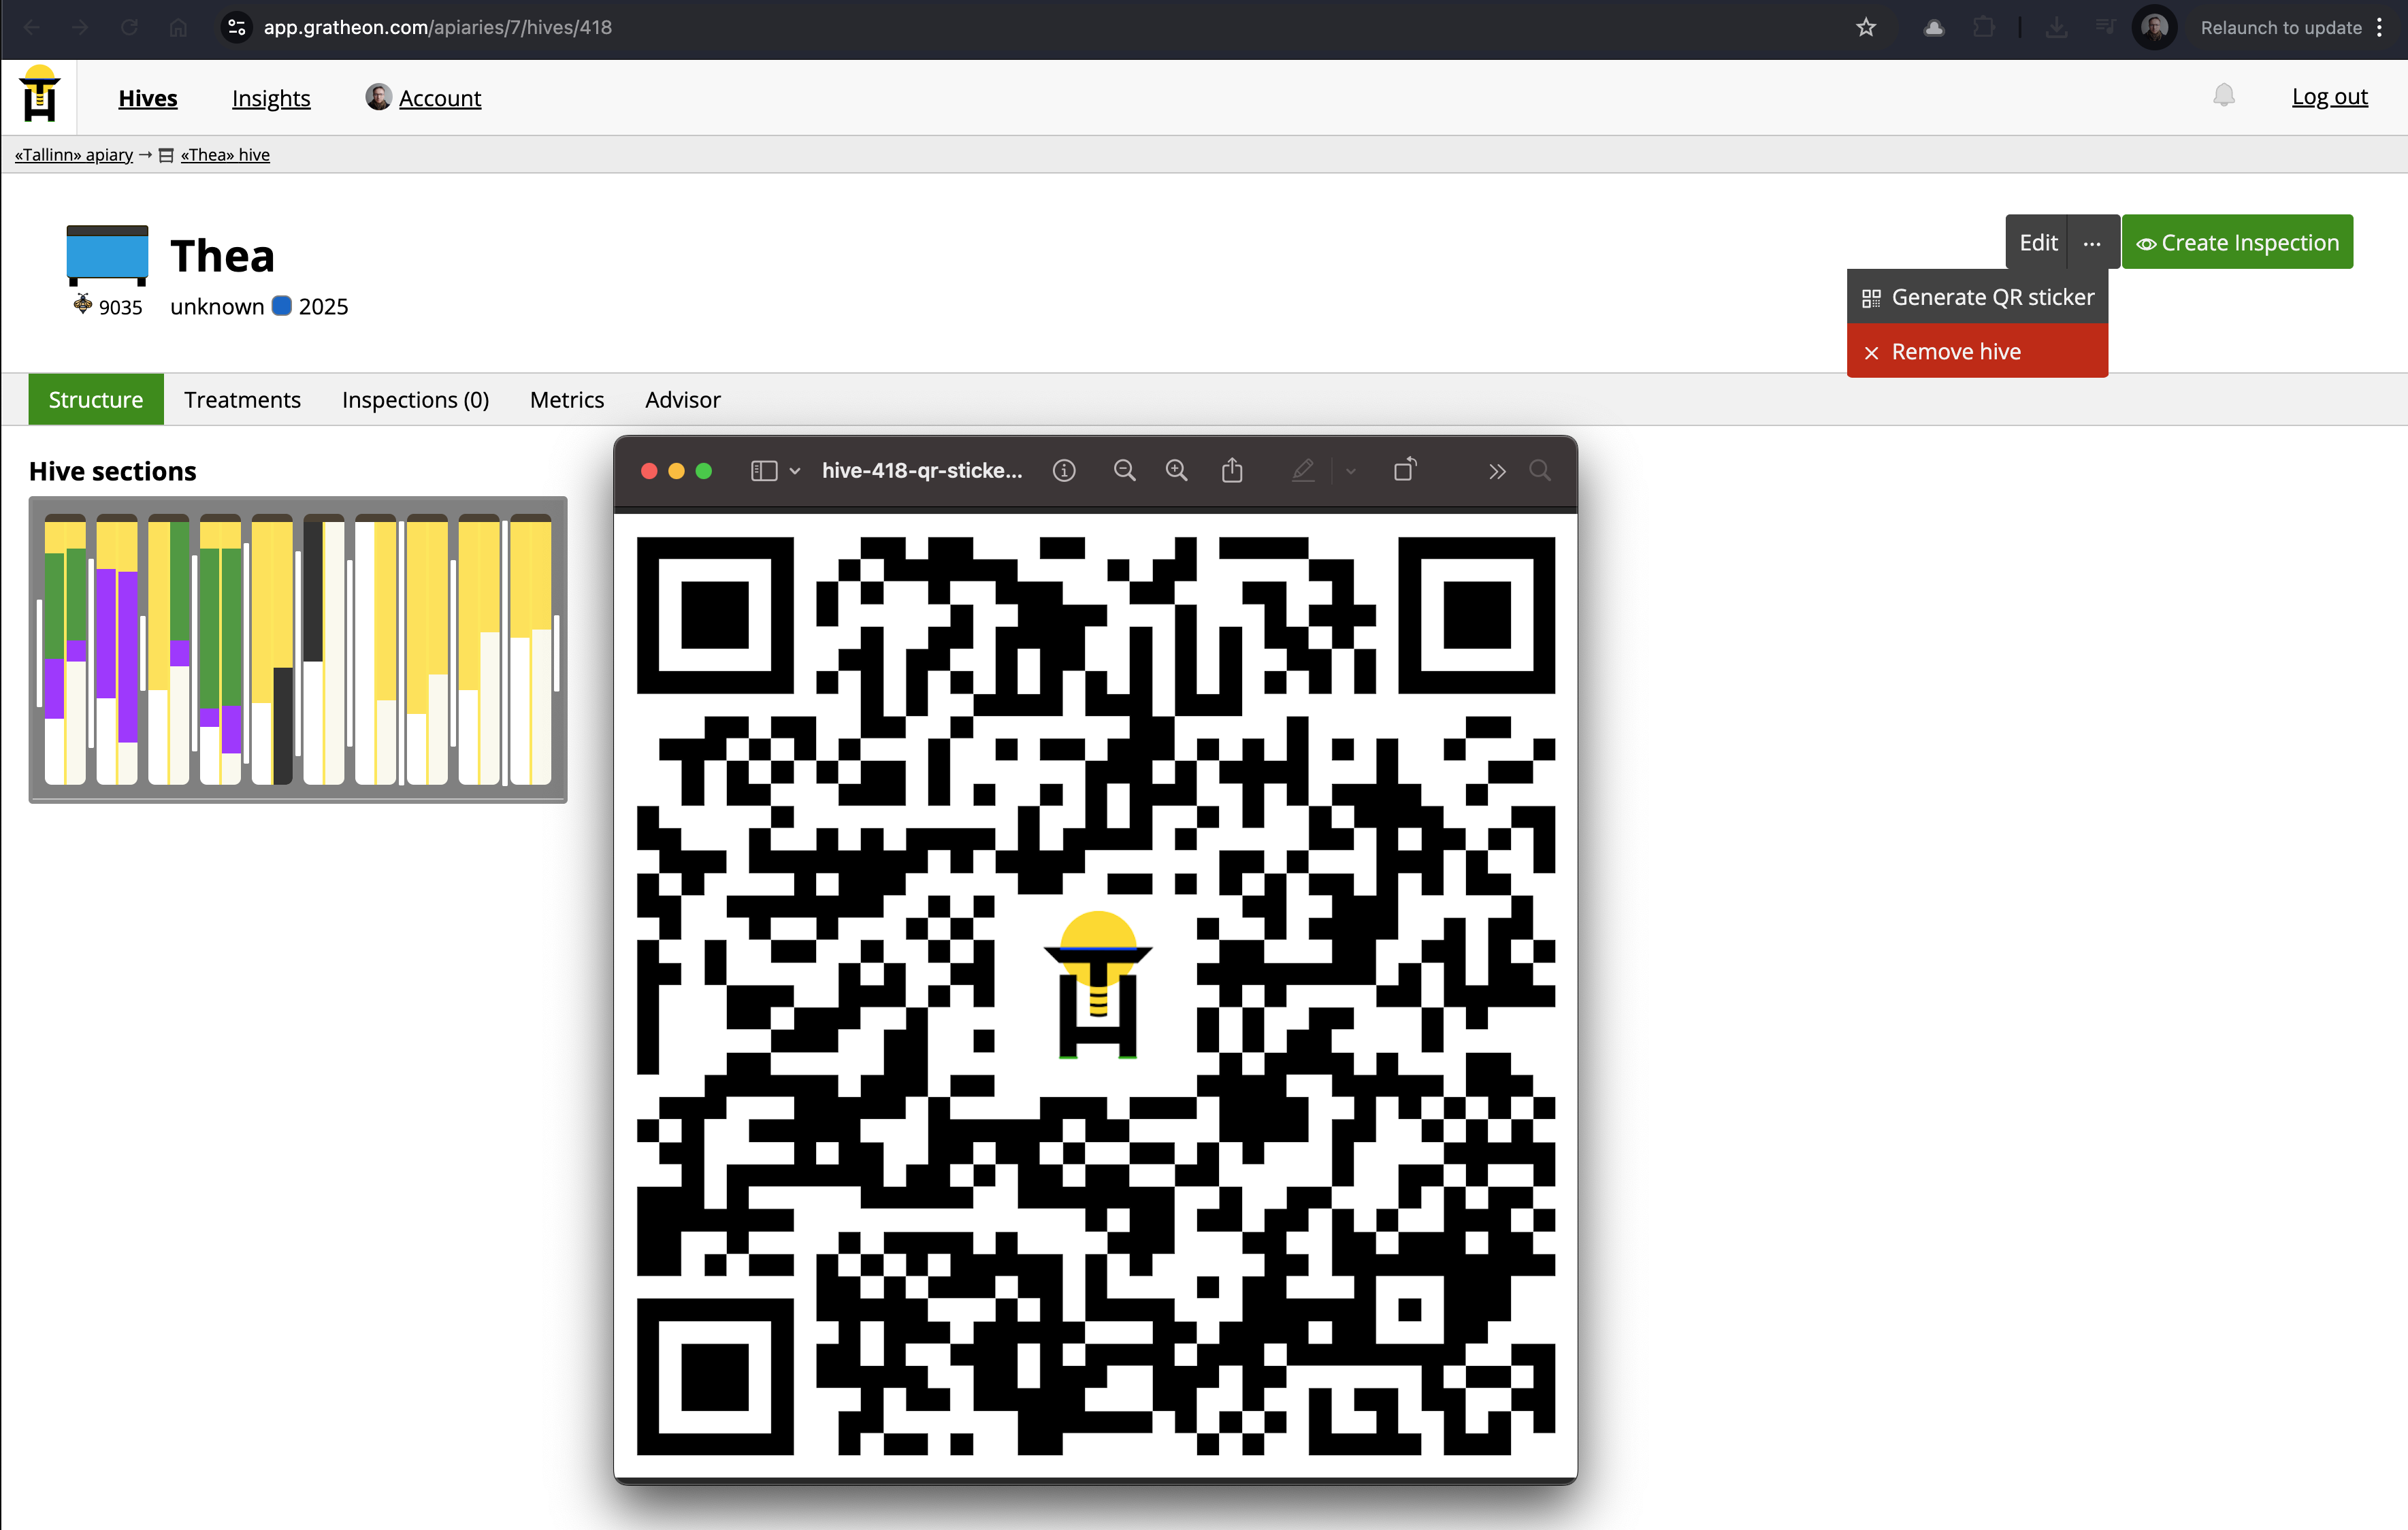Open browser downloads icon
The height and width of the screenshot is (1530, 2408).
pyautogui.click(x=2056, y=28)
